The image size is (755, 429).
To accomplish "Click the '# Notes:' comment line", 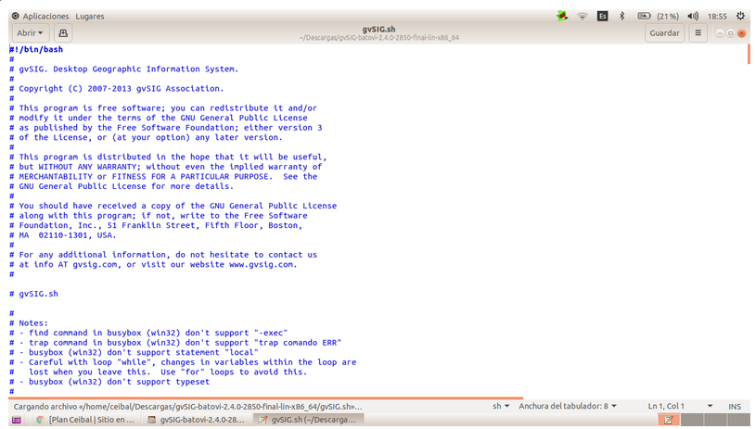I will (x=29, y=323).
